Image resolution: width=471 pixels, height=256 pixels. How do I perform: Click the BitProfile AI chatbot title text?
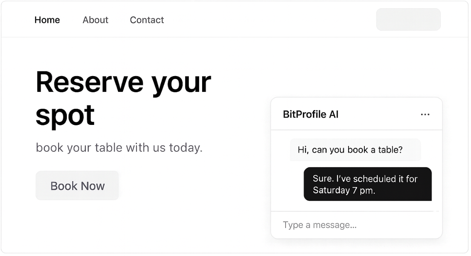pyautogui.click(x=310, y=114)
